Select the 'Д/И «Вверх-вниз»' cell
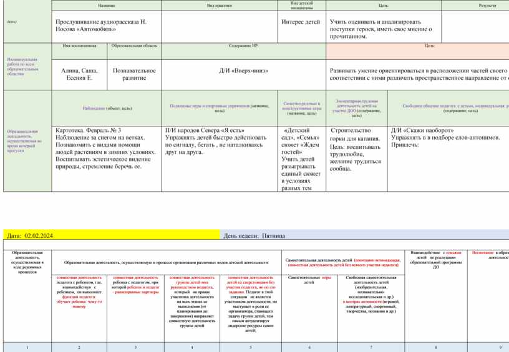 (x=243, y=75)
